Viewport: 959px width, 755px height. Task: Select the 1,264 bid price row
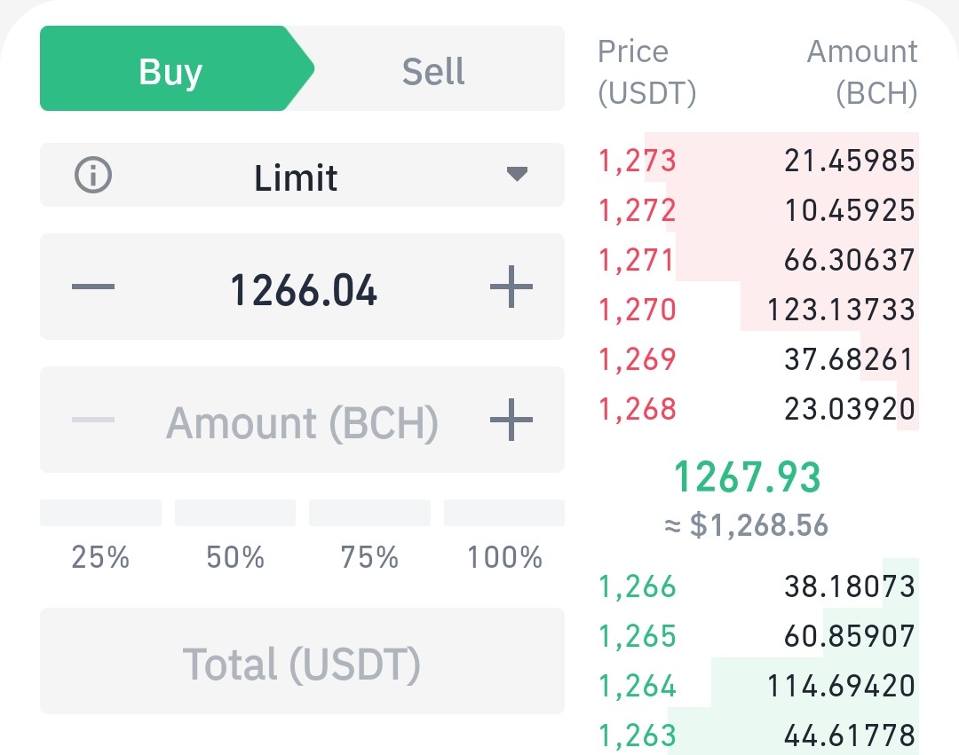click(x=757, y=686)
